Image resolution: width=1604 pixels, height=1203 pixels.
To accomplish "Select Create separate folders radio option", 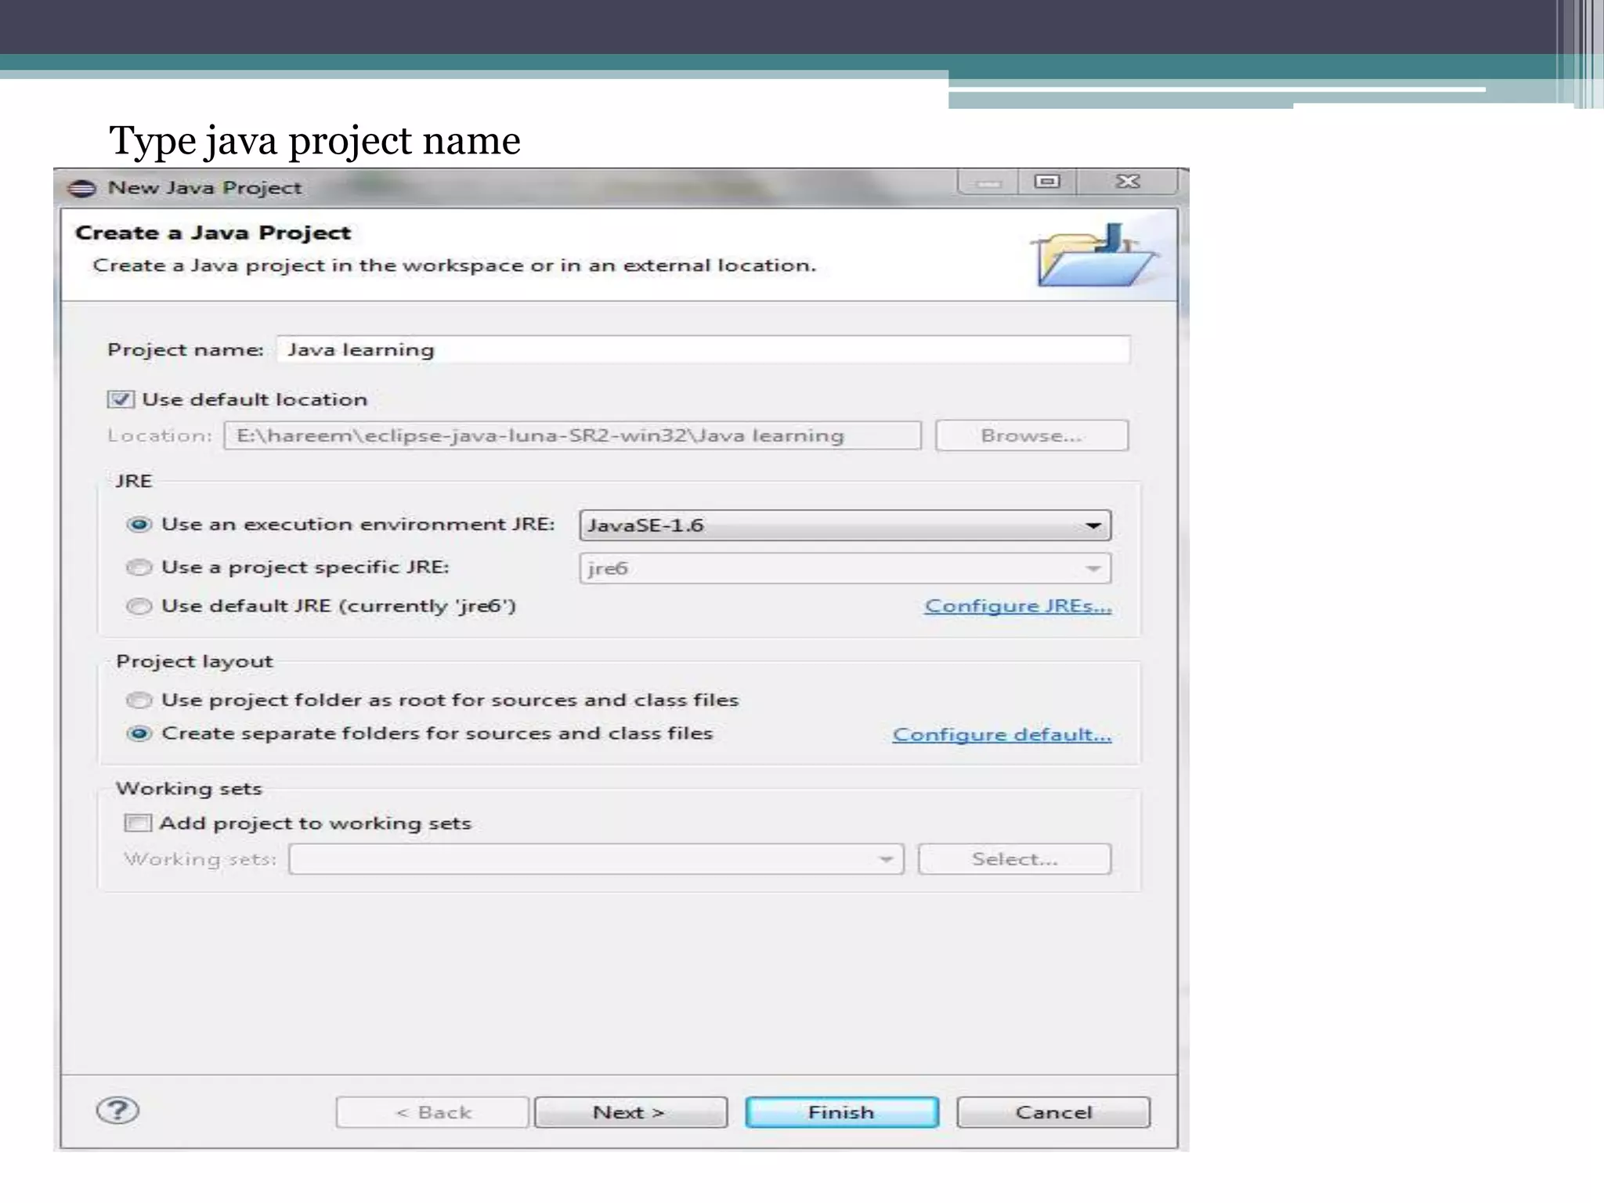I will 139,734.
